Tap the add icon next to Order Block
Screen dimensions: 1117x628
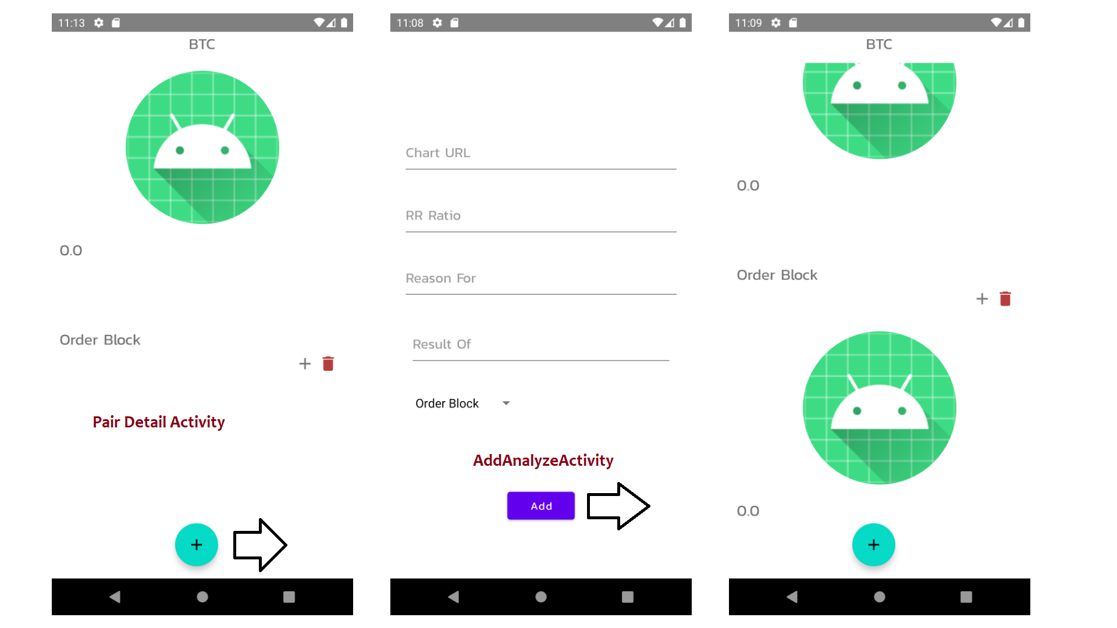tap(305, 363)
